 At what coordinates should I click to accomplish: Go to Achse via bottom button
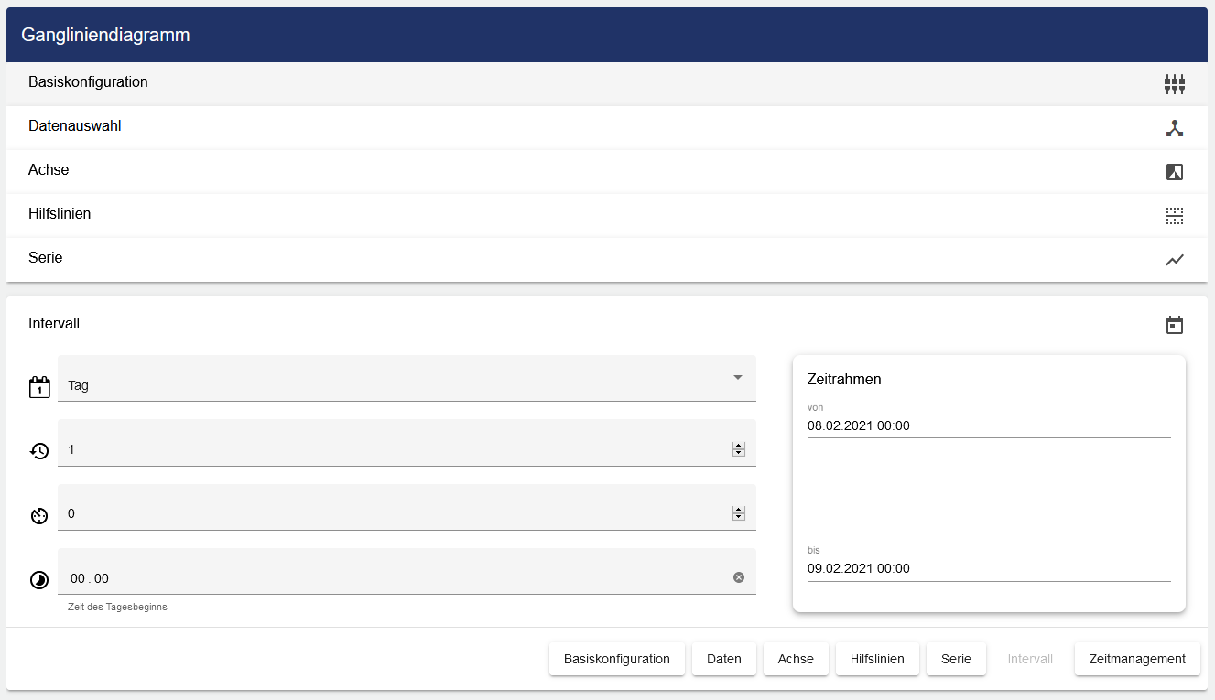point(796,659)
